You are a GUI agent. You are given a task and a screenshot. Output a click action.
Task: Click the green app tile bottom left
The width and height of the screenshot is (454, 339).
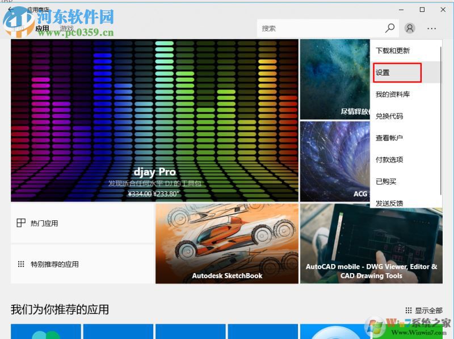tap(45, 332)
